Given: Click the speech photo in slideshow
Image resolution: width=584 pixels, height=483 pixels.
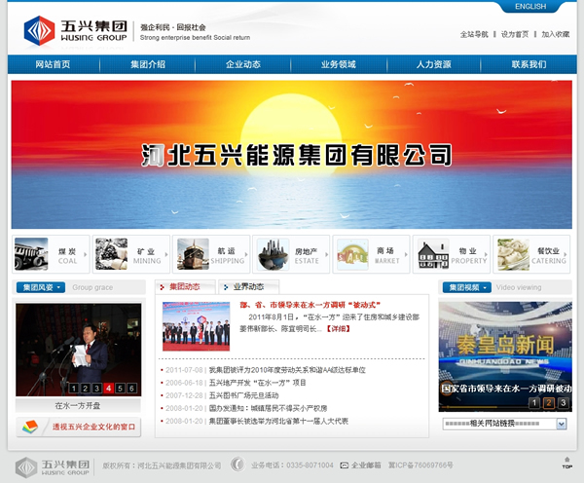Looking at the screenshot, I should coord(78,350).
